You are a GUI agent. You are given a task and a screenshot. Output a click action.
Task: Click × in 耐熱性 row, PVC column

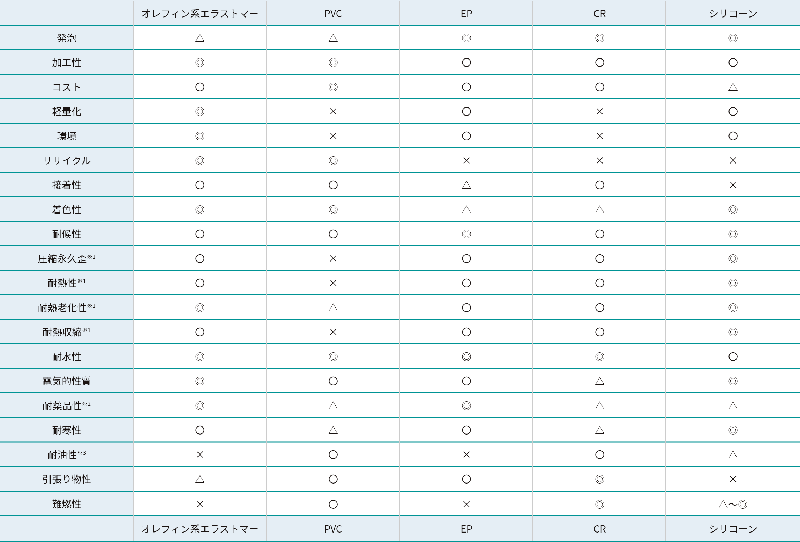[333, 283]
